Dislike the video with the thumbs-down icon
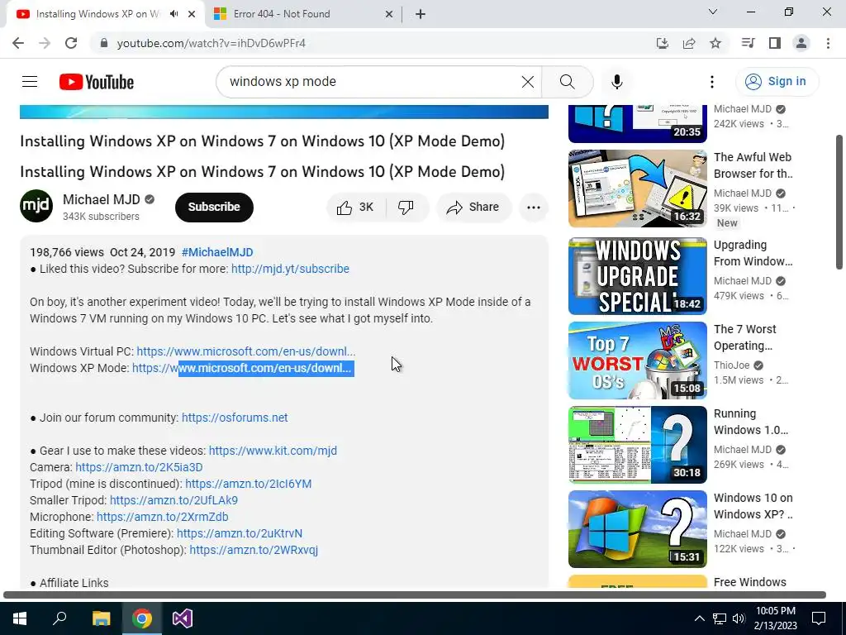Viewport: 846px width, 635px height. 406,208
